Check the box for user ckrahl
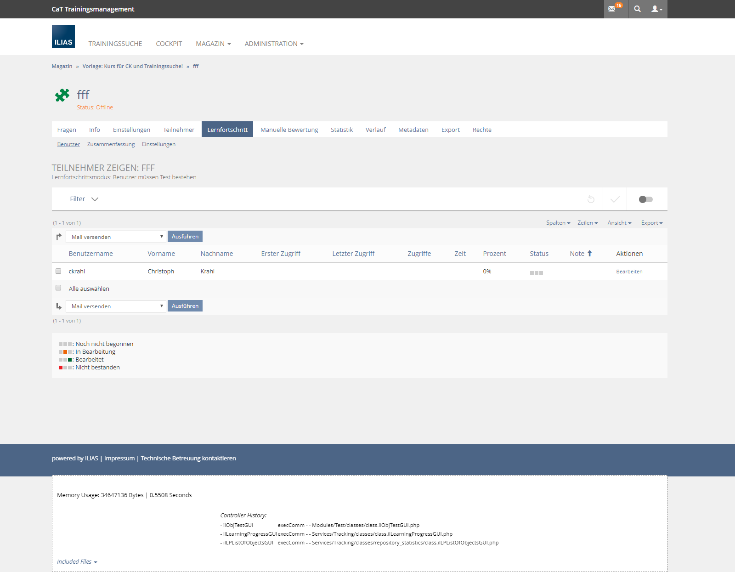The width and height of the screenshot is (735, 572). pos(58,271)
